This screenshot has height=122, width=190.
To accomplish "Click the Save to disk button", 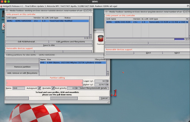I will tap(49, 45).
